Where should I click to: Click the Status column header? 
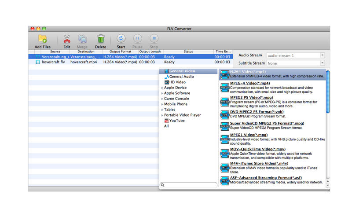click(188, 51)
